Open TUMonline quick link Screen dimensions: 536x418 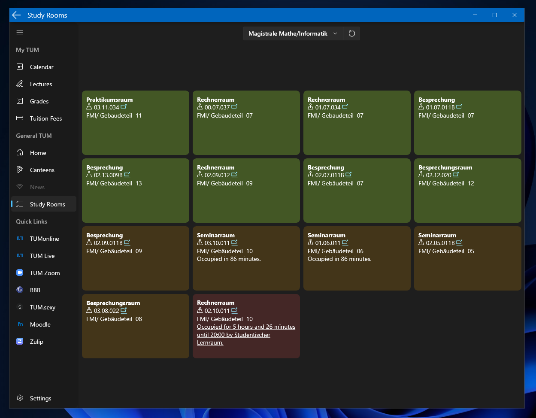pyautogui.click(x=44, y=239)
